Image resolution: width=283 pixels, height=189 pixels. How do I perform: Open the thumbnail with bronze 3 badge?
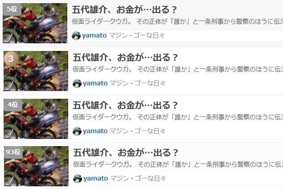pyautogui.click(x=36, y=71)
